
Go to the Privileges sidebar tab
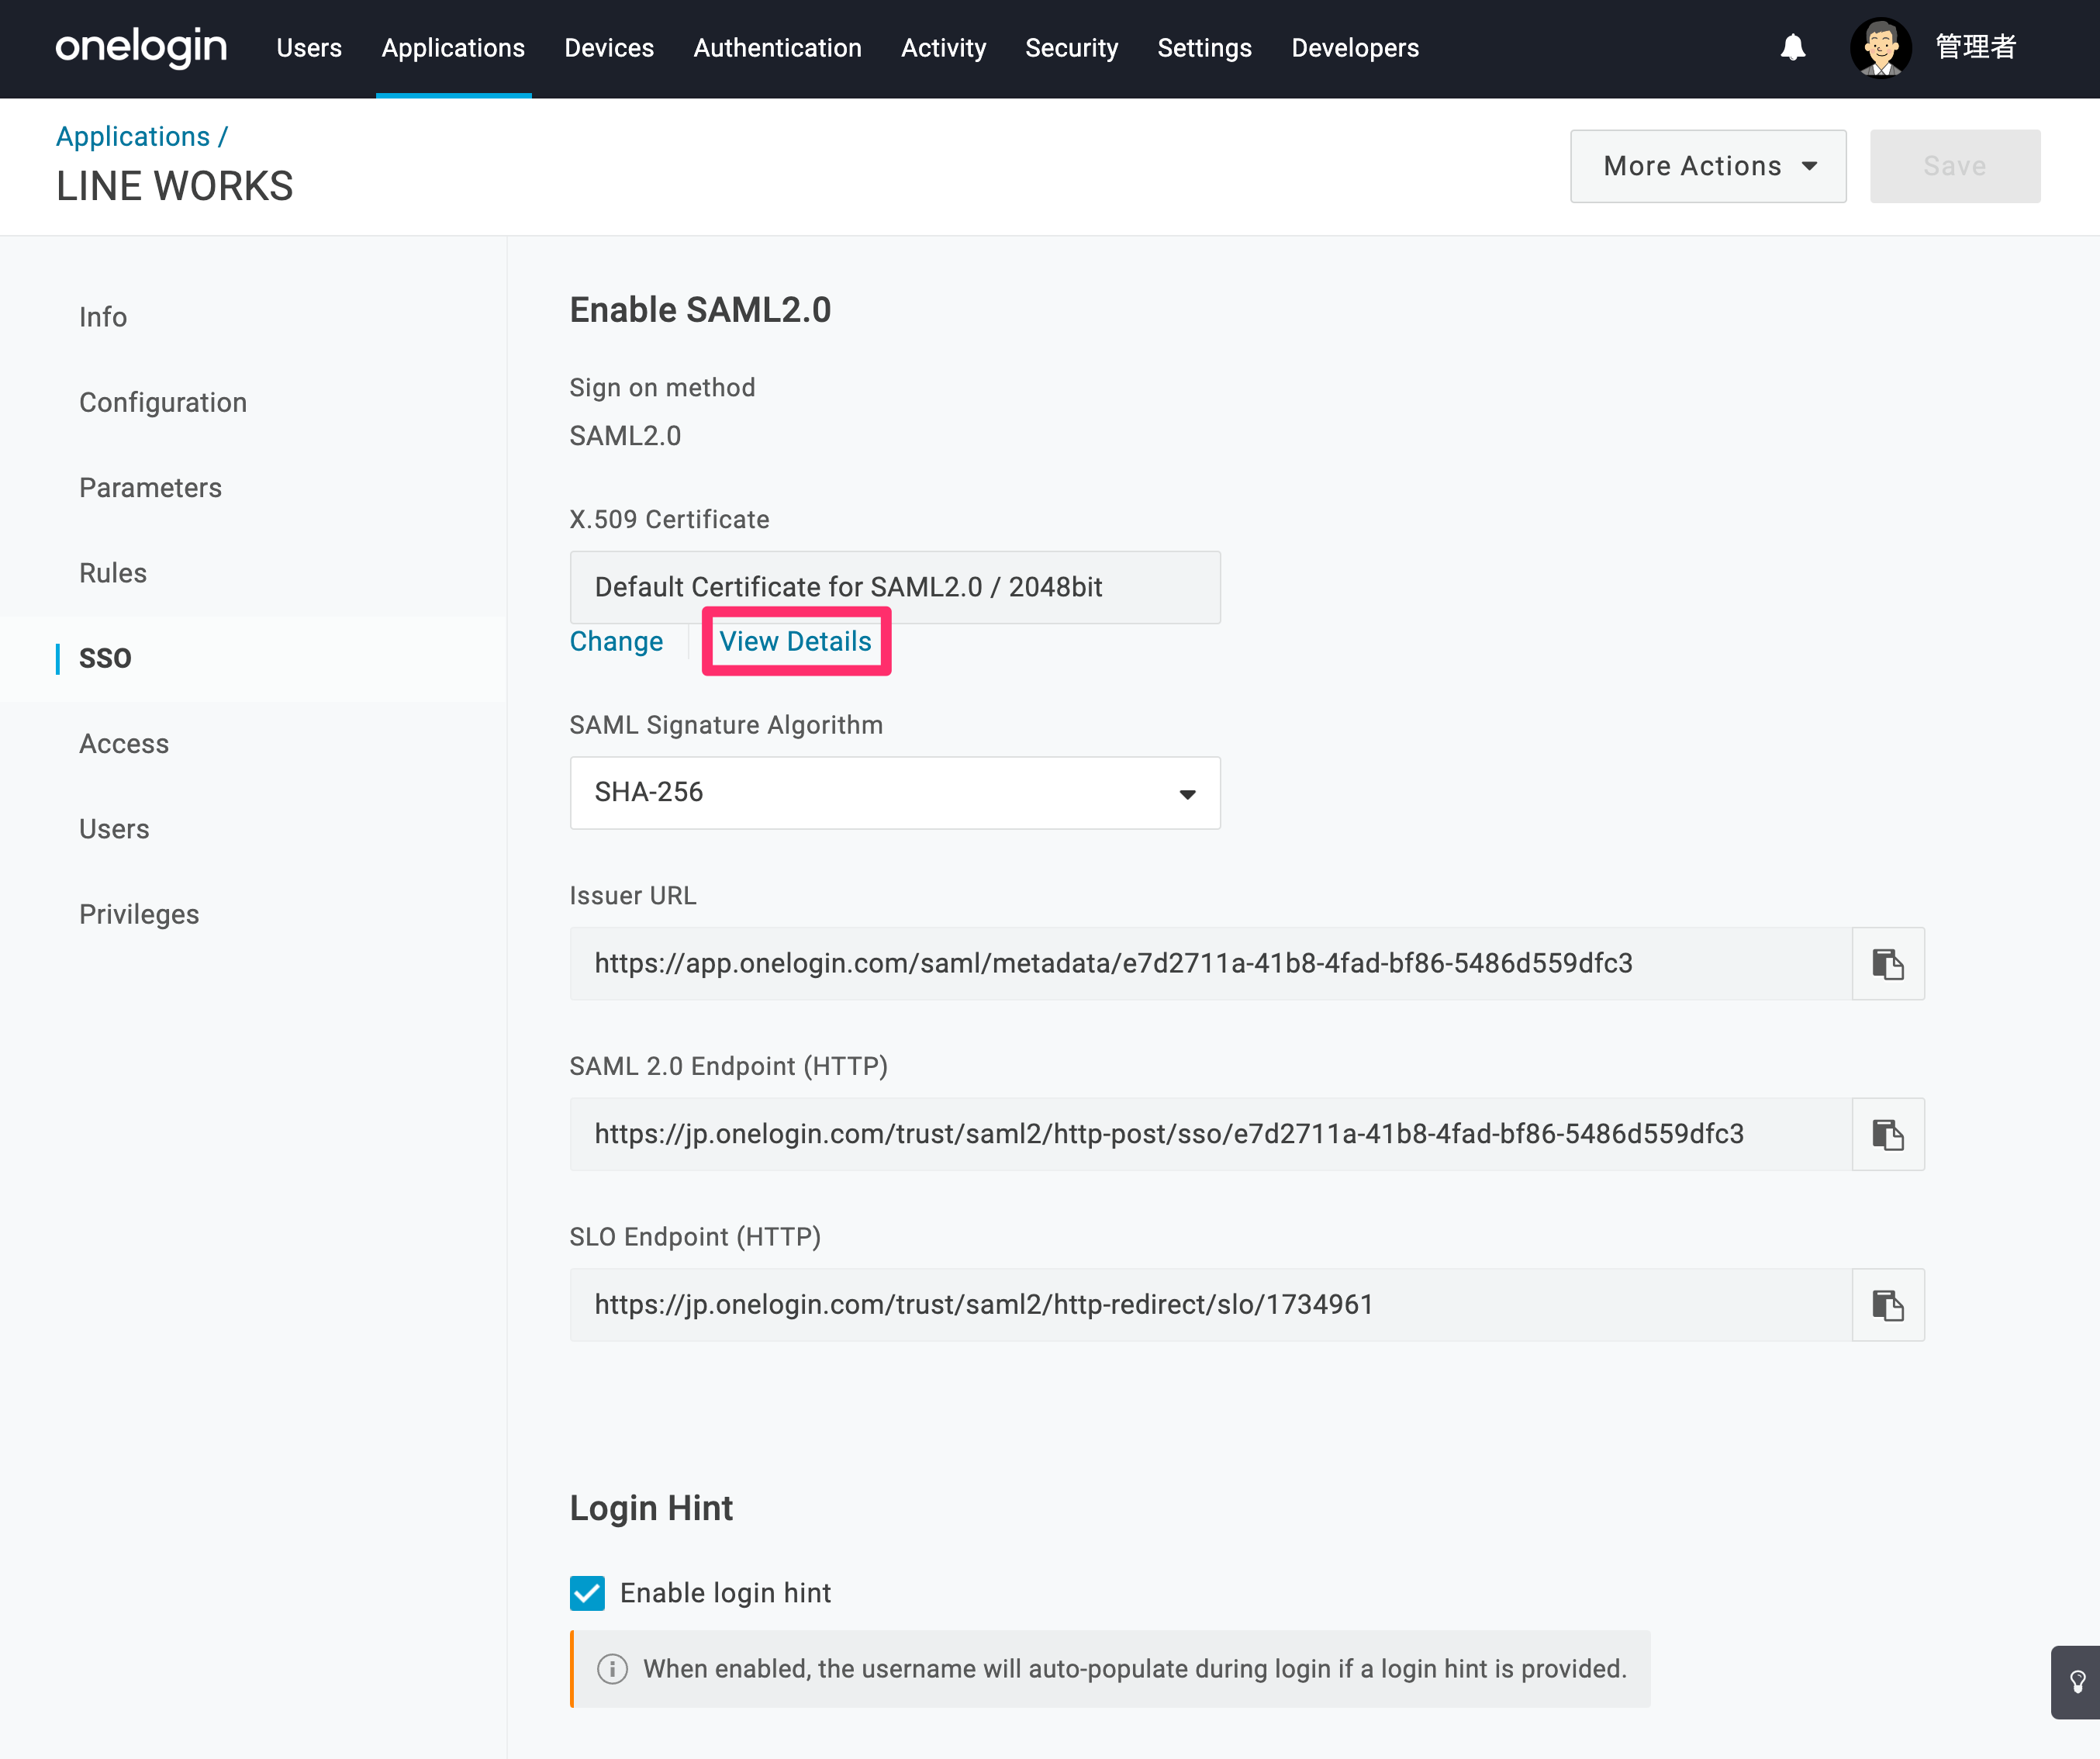pyautogui.click(x=139, y=914)
